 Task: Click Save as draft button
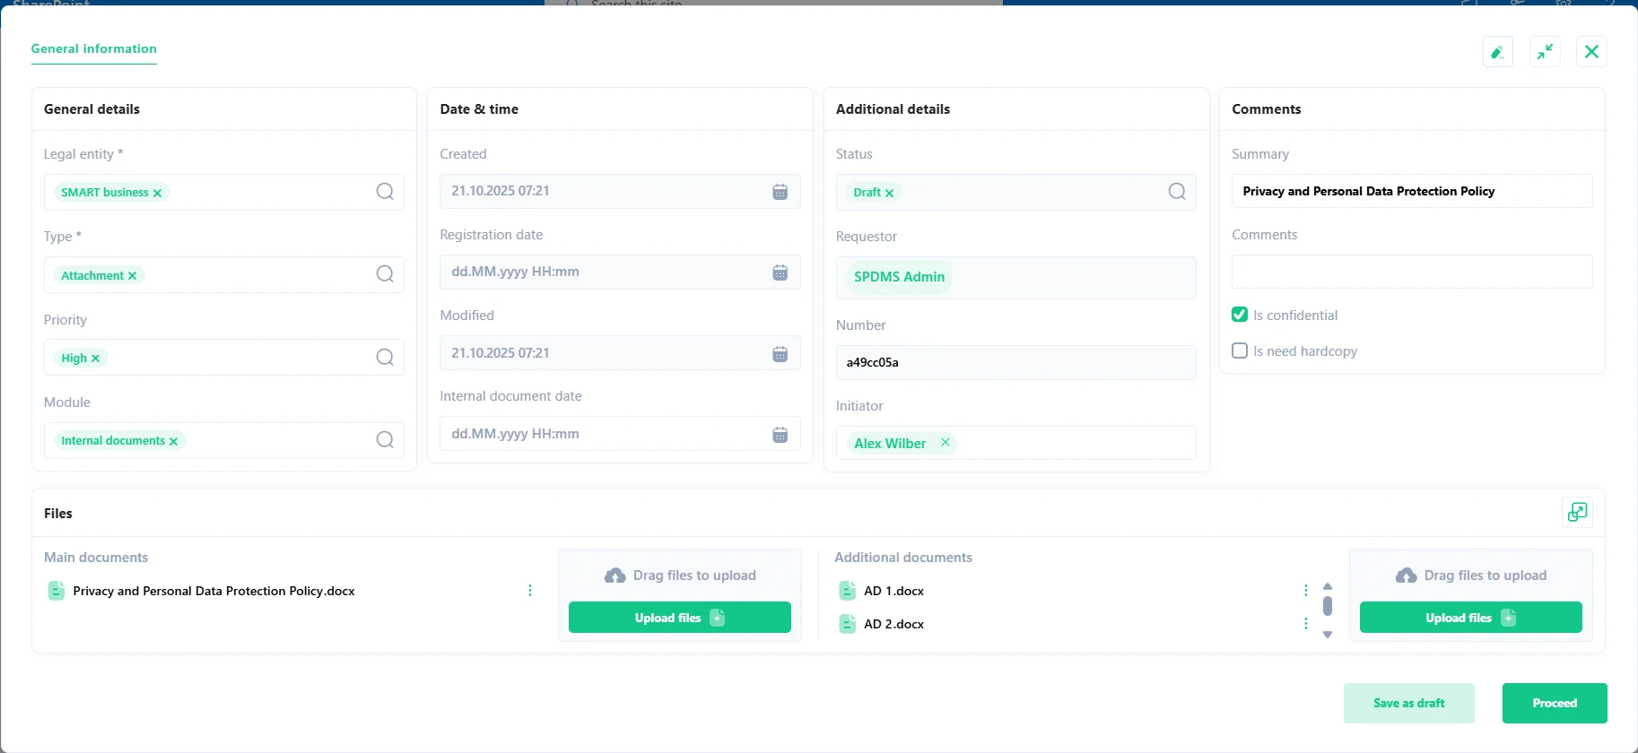pyautogui.click(x=1408, y=703)
